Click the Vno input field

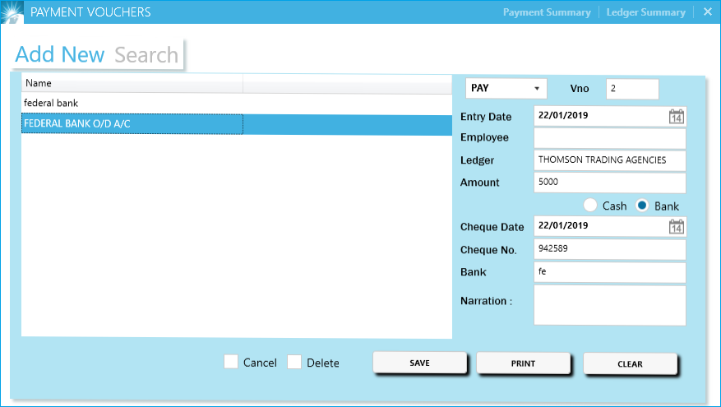pos(632,89)
